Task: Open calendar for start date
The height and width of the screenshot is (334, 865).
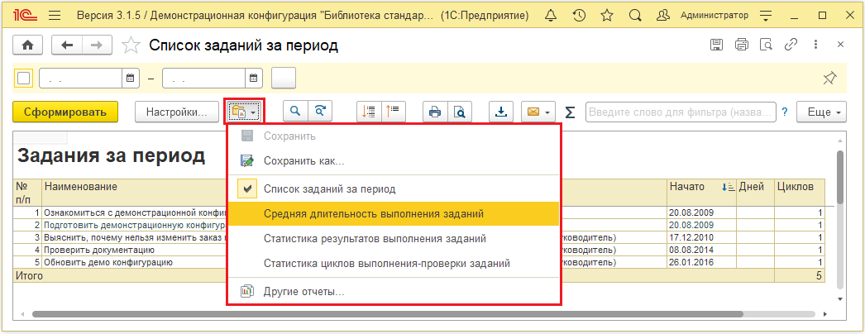Action: [x=130, y=79]
